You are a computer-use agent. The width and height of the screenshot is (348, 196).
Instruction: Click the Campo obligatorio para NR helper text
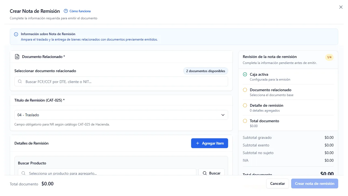pyautogui.click(x=62, y=124)
